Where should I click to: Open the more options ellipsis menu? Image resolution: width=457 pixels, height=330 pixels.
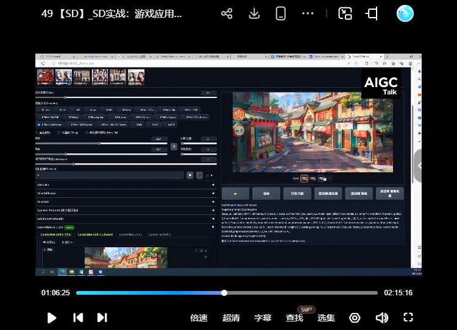[x=308, y=13]
